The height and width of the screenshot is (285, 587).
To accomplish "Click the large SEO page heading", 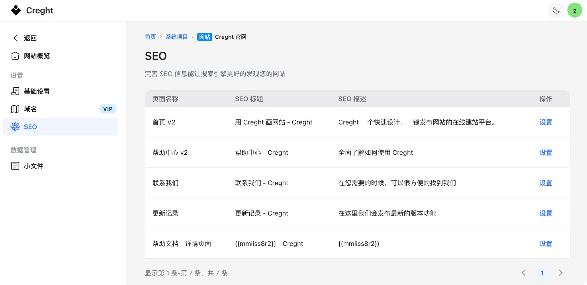I will tap(156, 56).
